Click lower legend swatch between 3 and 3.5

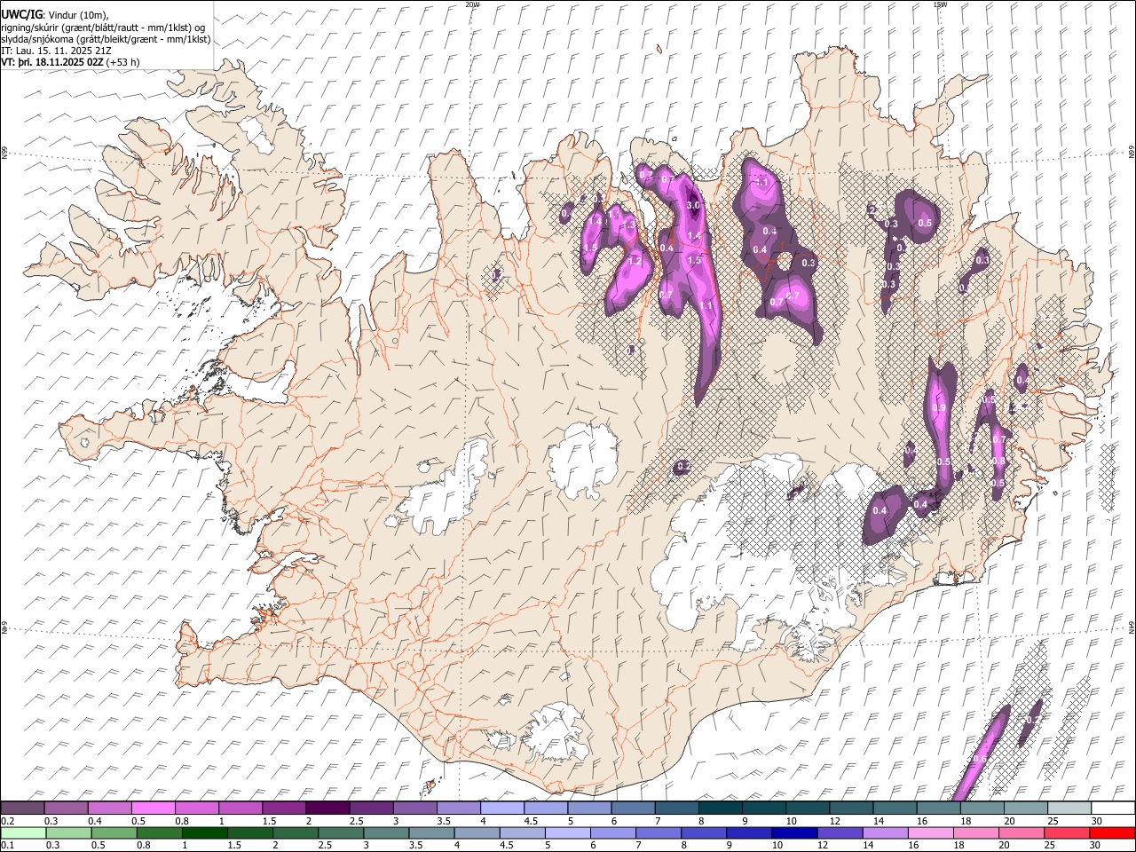[386, 832]
